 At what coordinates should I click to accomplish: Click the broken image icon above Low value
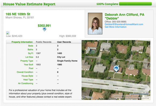8,33
